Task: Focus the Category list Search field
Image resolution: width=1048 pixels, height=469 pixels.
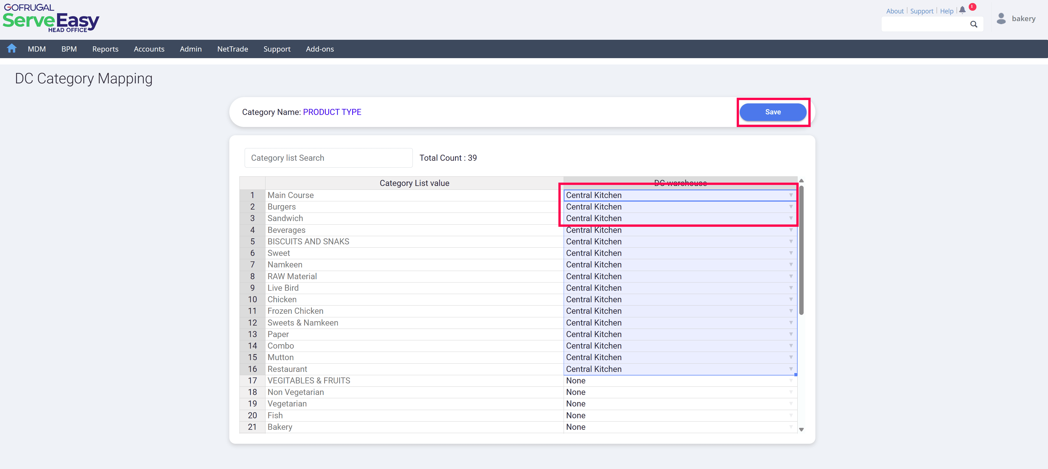Action: point(328,158)
